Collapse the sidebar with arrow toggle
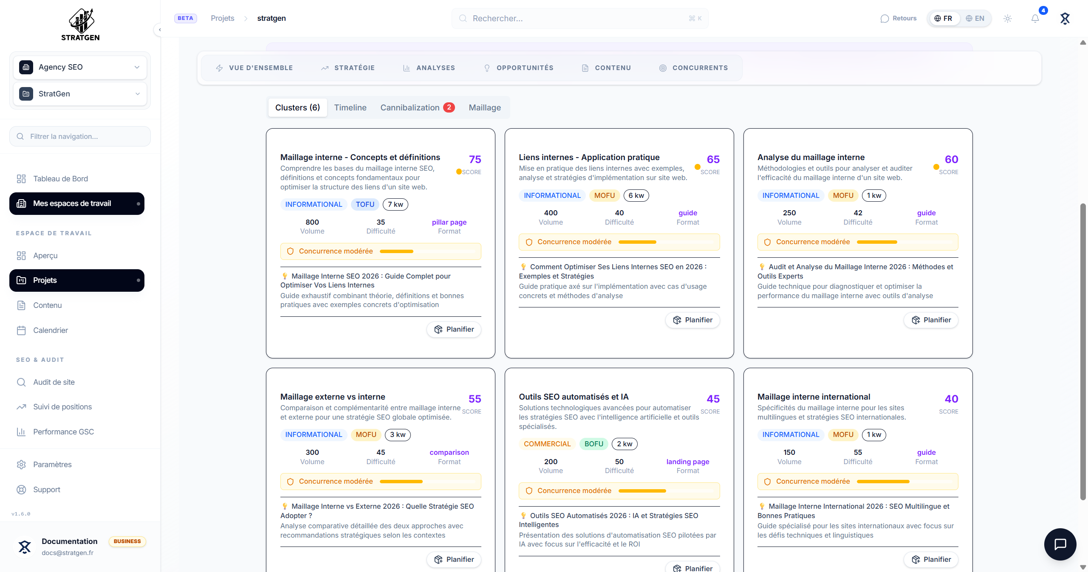The width and height of the screenshot is (1088, 572). (159, 30)
